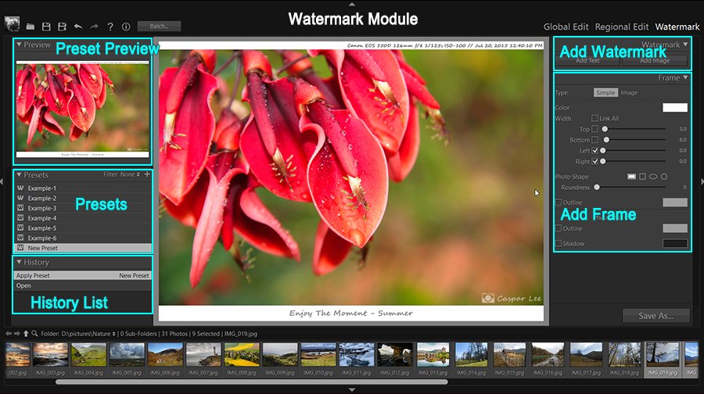704x394 pixels.
Task: Collapse the Watermark section triangle
Action: tap(685, 45)
